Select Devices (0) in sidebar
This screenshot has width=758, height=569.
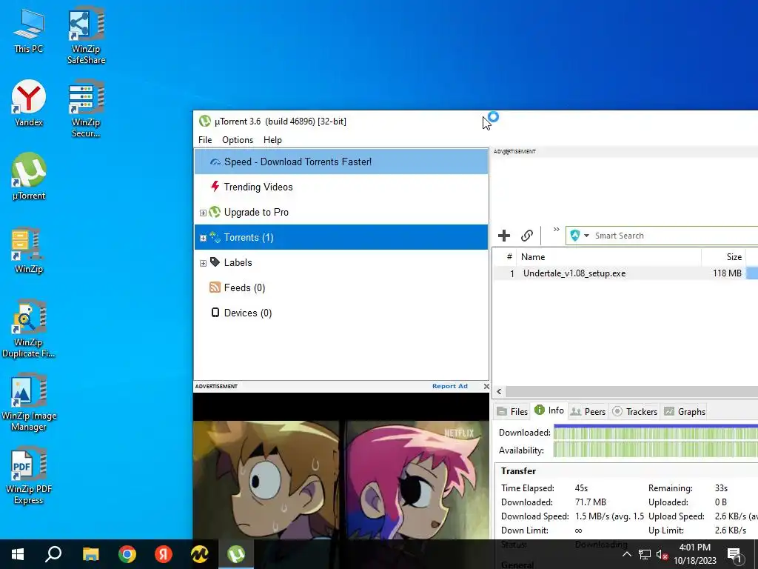341,313
